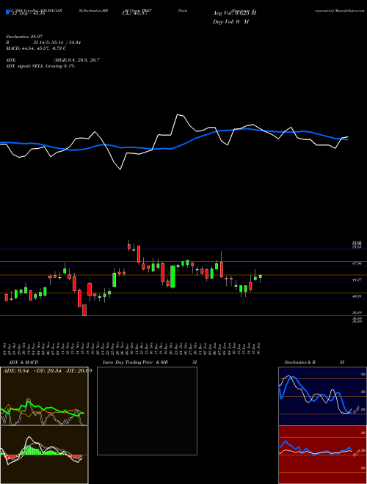The height and width of the screenshot is (484, 367).
Task: Click the last green candle on the chart
Action: [261, 276]
